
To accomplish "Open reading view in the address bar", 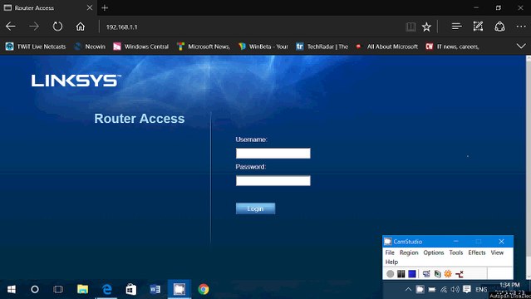I will tap(411, 27).
